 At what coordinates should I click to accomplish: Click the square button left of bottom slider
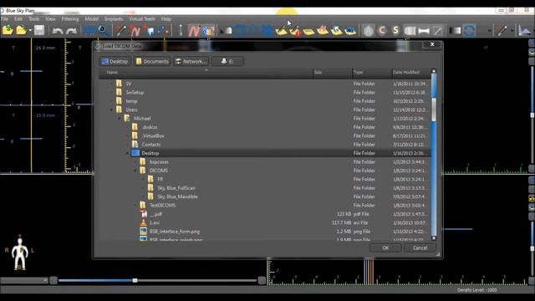tap(53, 280)
